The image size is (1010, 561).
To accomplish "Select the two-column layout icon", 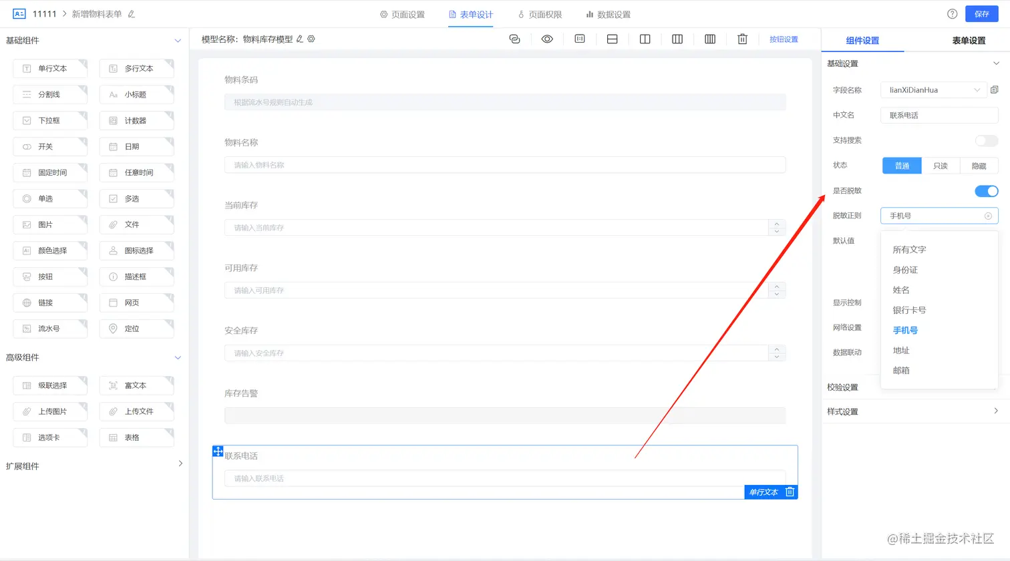I will coord(645,39).
